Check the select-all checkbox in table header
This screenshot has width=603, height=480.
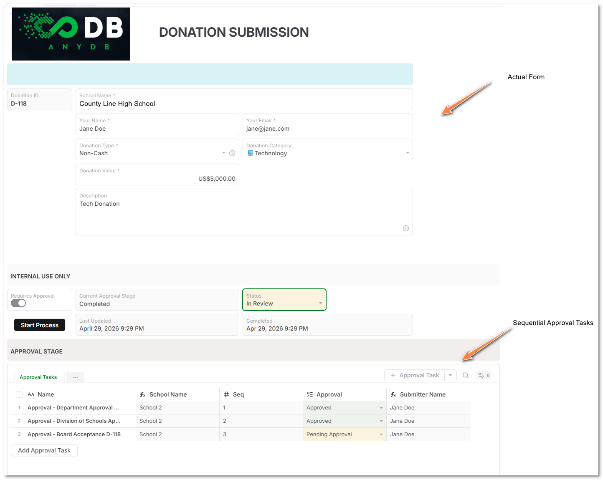(19, 394)
